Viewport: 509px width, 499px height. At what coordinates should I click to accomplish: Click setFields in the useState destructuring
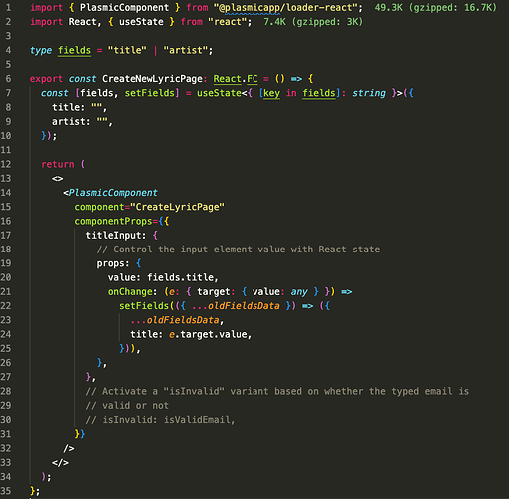(150, 93)
